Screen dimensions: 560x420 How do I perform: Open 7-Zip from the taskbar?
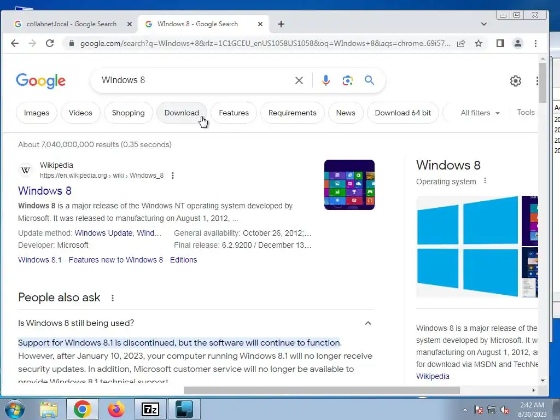tap(150, 409)
